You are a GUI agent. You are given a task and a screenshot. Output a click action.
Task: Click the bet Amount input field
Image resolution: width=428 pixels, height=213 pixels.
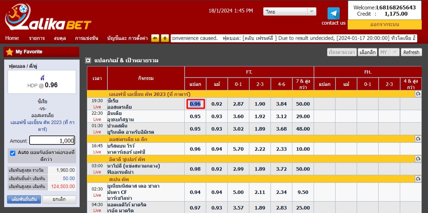click(x=52, y=140)
